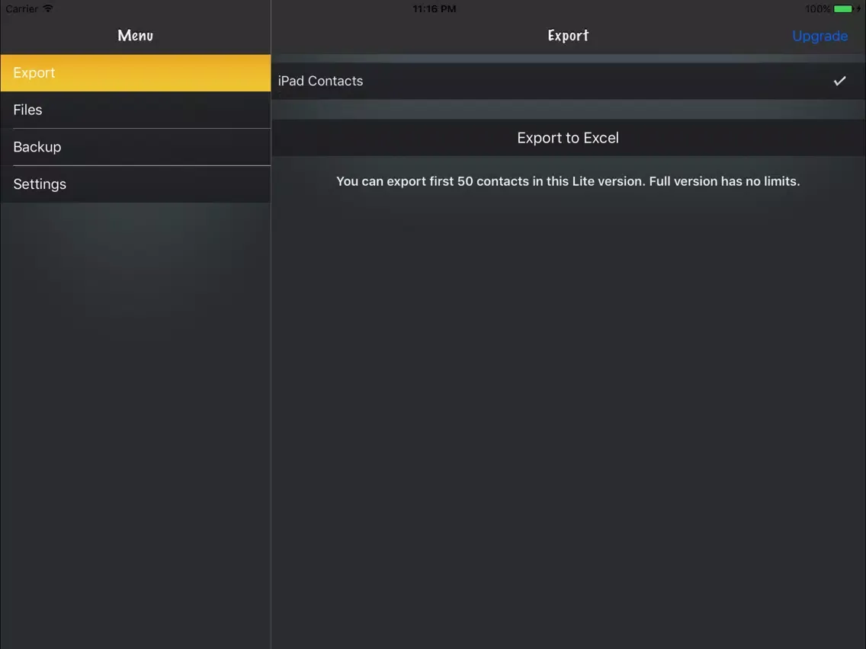This screenshot has width=866, height=649.
Task: Click the Menu header title
Action: pyautogui.click(x=136, y=35)
